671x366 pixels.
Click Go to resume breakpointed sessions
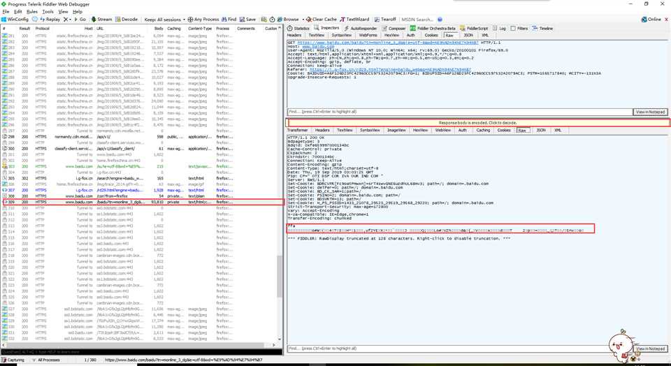point(80,20)
